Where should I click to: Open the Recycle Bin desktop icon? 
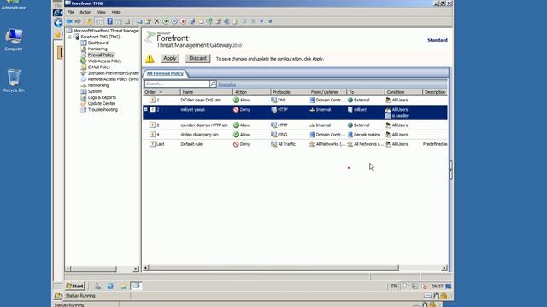click(14, 81)
